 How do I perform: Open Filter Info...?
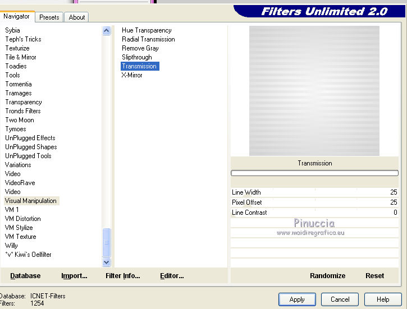coord(123,276)
